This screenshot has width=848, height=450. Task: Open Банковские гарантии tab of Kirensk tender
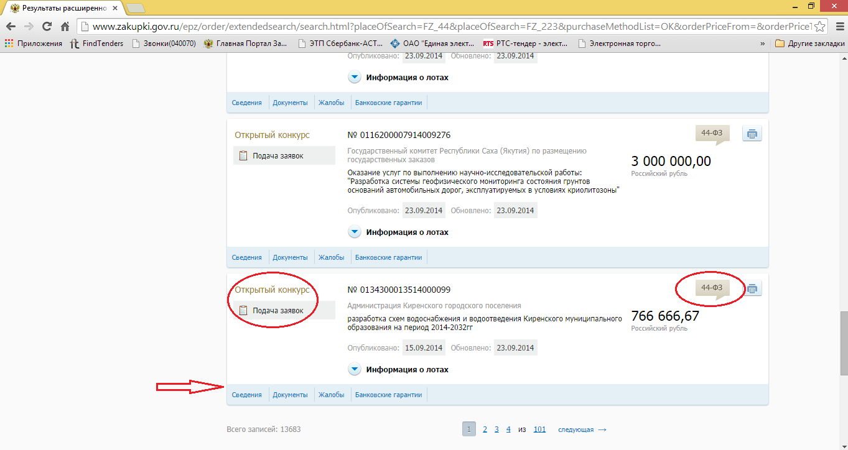pyautogui.click(x=388, y=395)
